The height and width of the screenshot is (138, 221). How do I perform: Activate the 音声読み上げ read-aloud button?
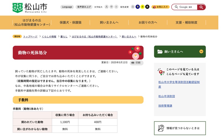[84, 7]
